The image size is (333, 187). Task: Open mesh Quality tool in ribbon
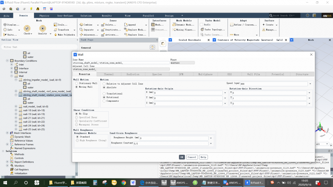[x=43, y=29]
